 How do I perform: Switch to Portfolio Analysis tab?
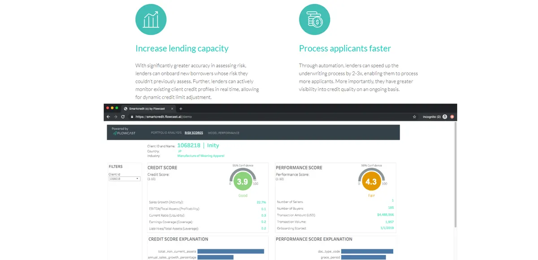tap(166, 133)
